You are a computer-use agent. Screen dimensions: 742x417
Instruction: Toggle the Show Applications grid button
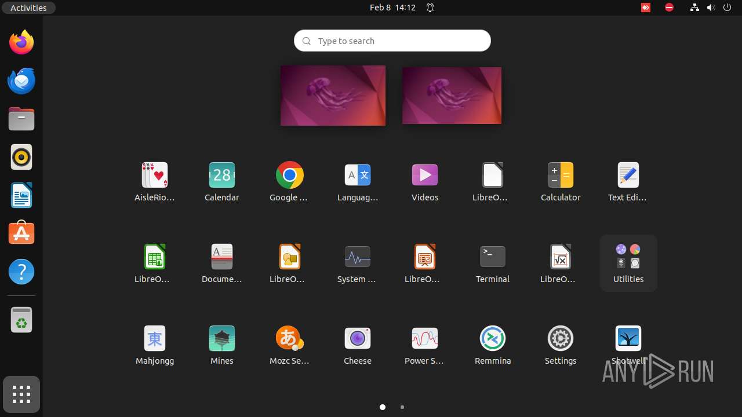(21, 394)
